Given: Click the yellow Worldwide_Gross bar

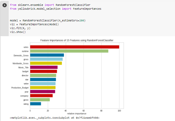Looking at the screenshot, I should [46, 63].
